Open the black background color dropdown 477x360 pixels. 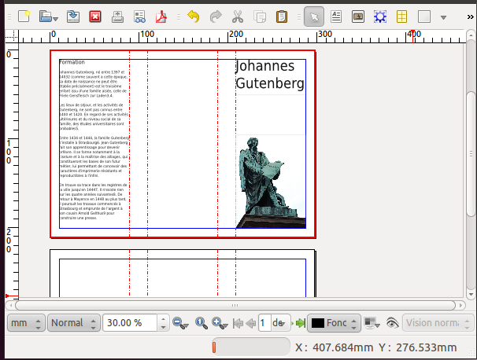pyautogui.click(x=334, y=322)
